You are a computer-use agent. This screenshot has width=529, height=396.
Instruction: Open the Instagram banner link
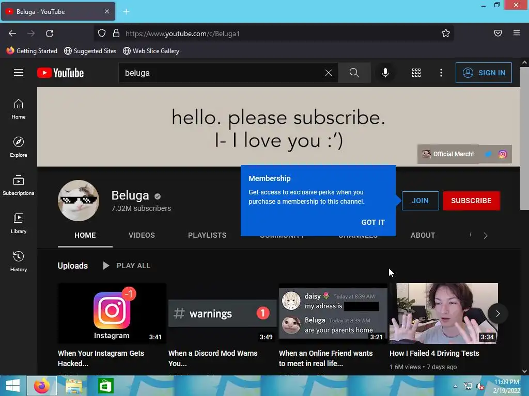(x=502, y=154)
